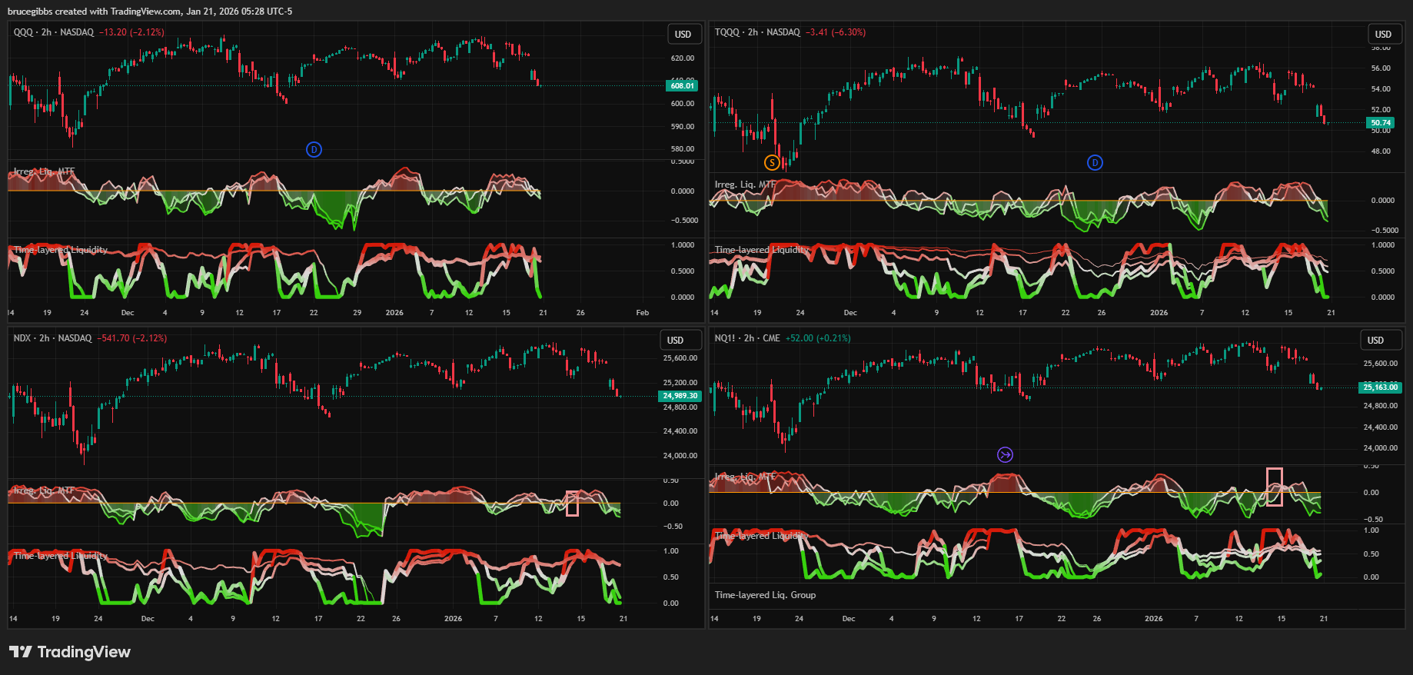Open the USD currency selector on TQQQ chart

[x=1383, y=34]
